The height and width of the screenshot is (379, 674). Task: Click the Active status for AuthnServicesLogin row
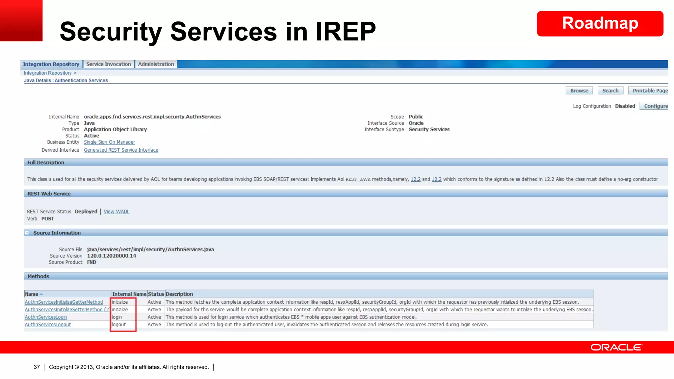(x=154, y=317)
